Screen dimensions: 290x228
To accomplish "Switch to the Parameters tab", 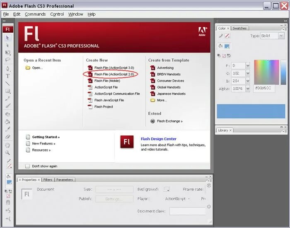I will point(65,180).
